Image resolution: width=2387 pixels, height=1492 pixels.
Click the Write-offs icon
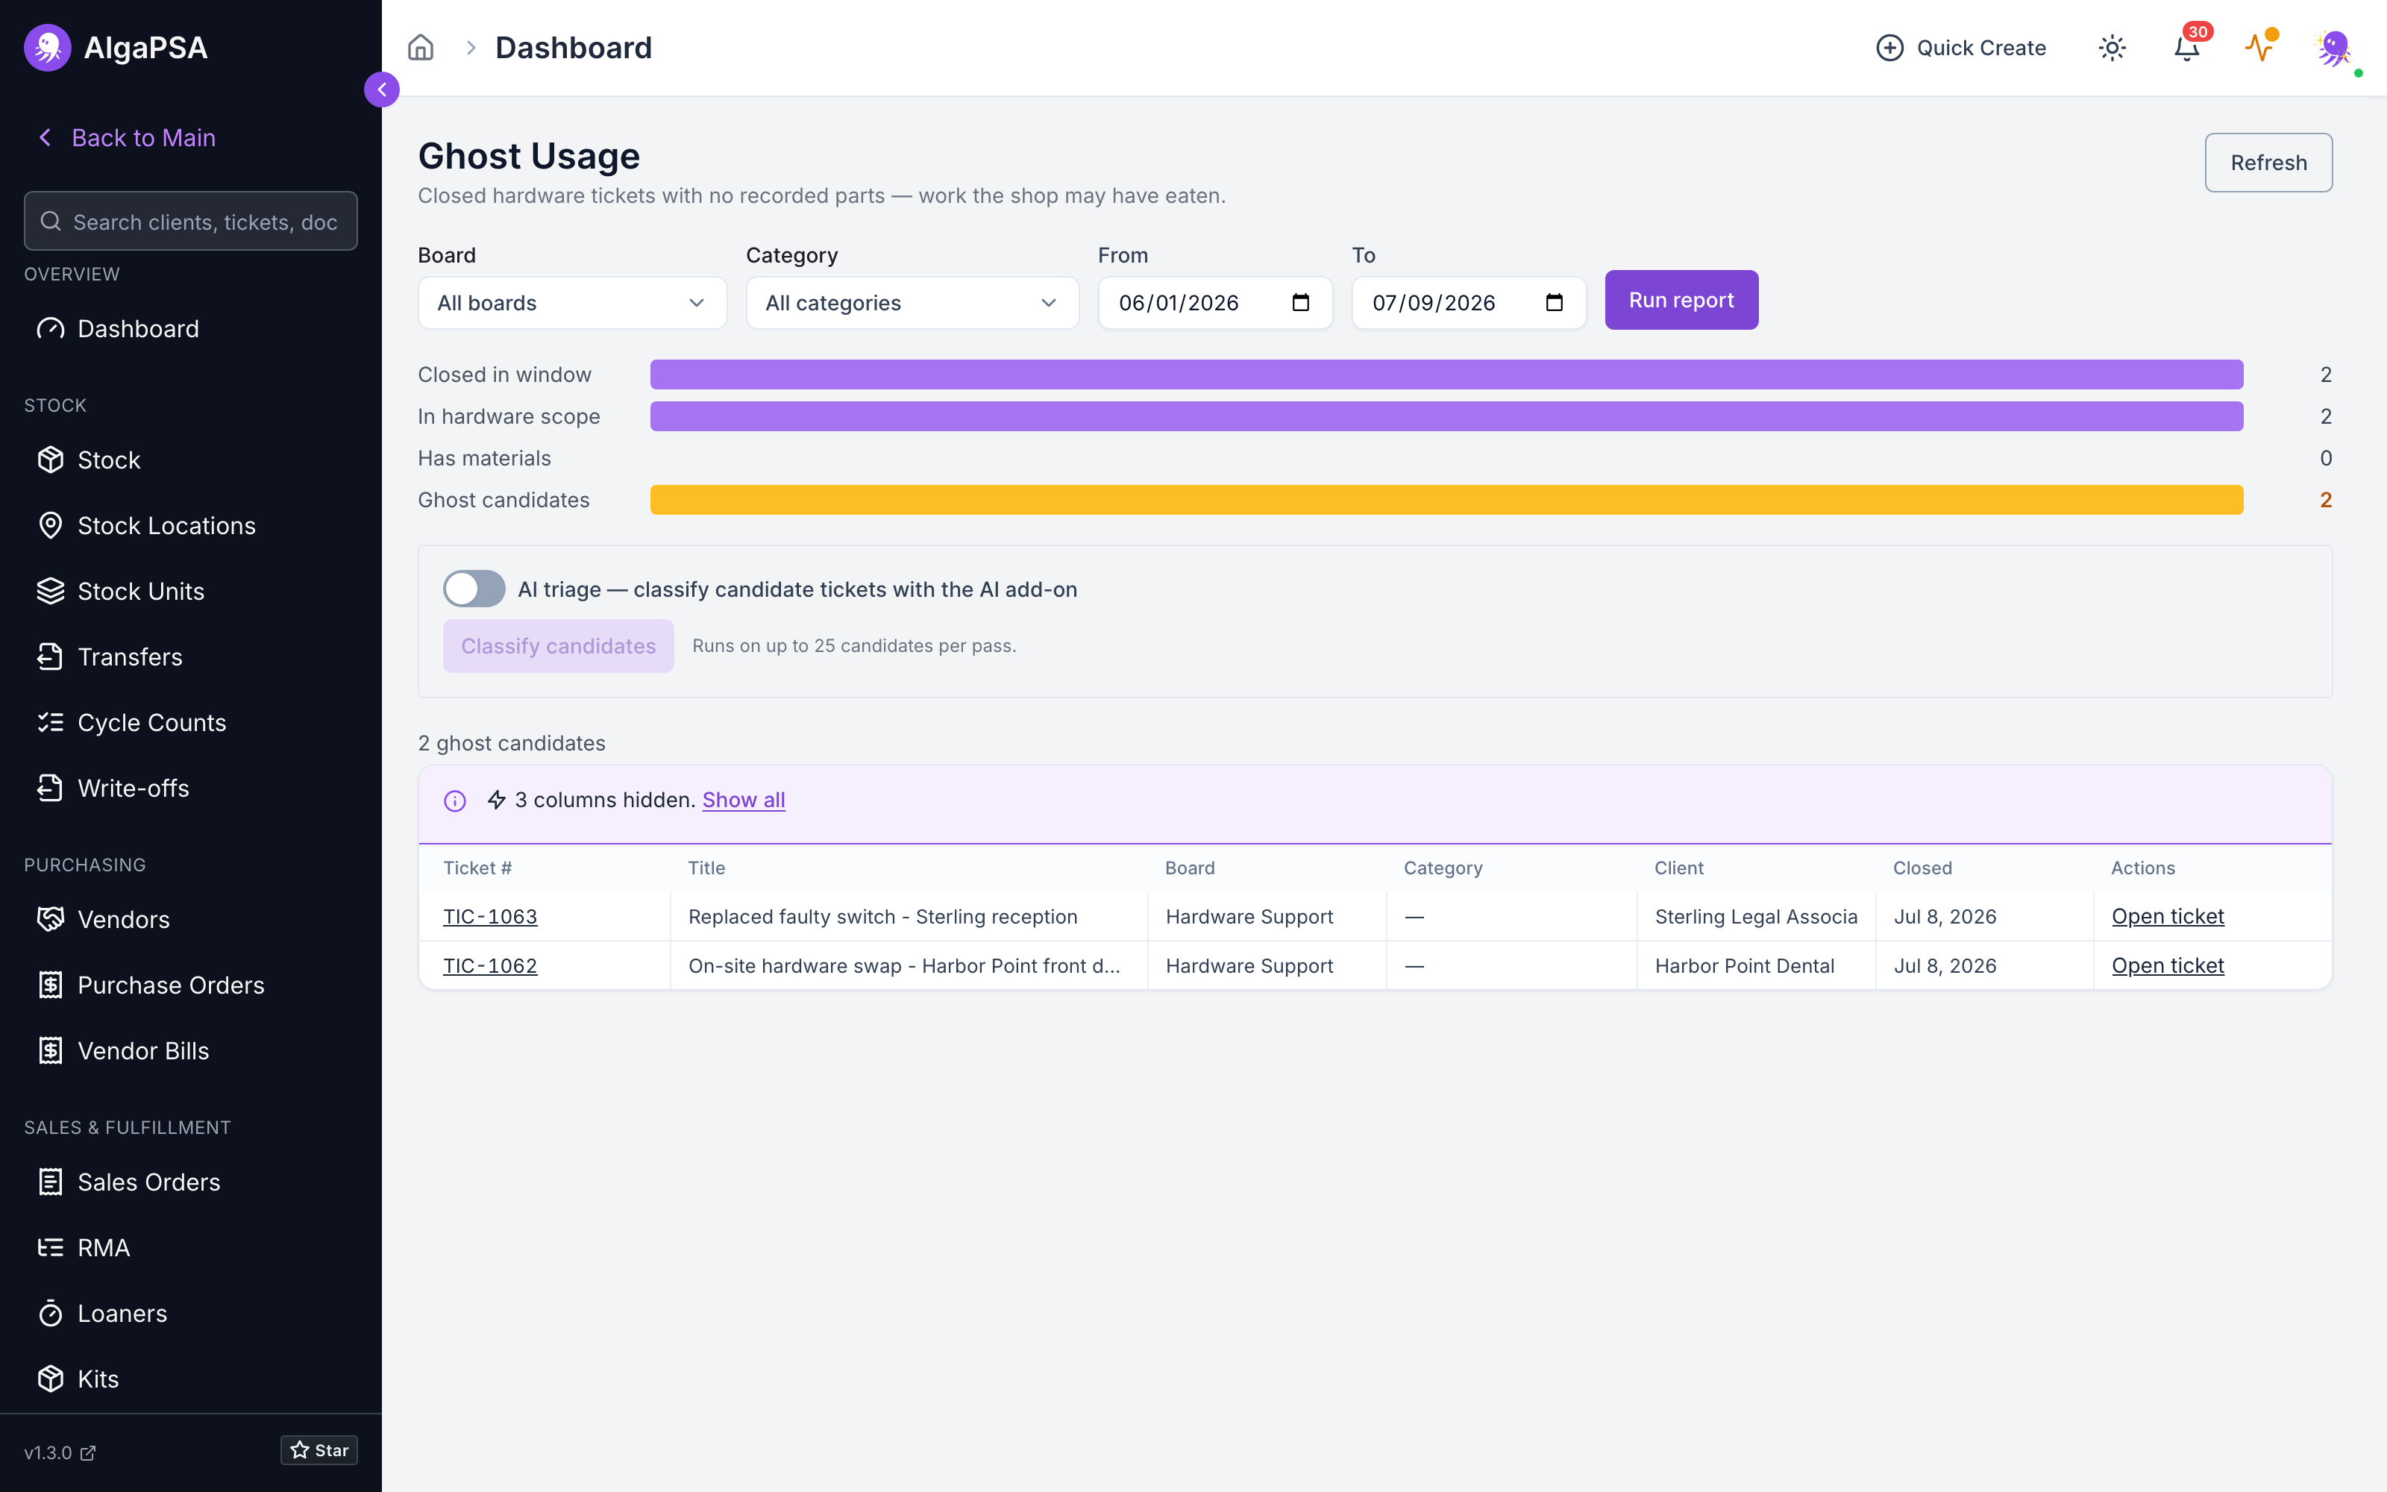(x=50, y=789)
